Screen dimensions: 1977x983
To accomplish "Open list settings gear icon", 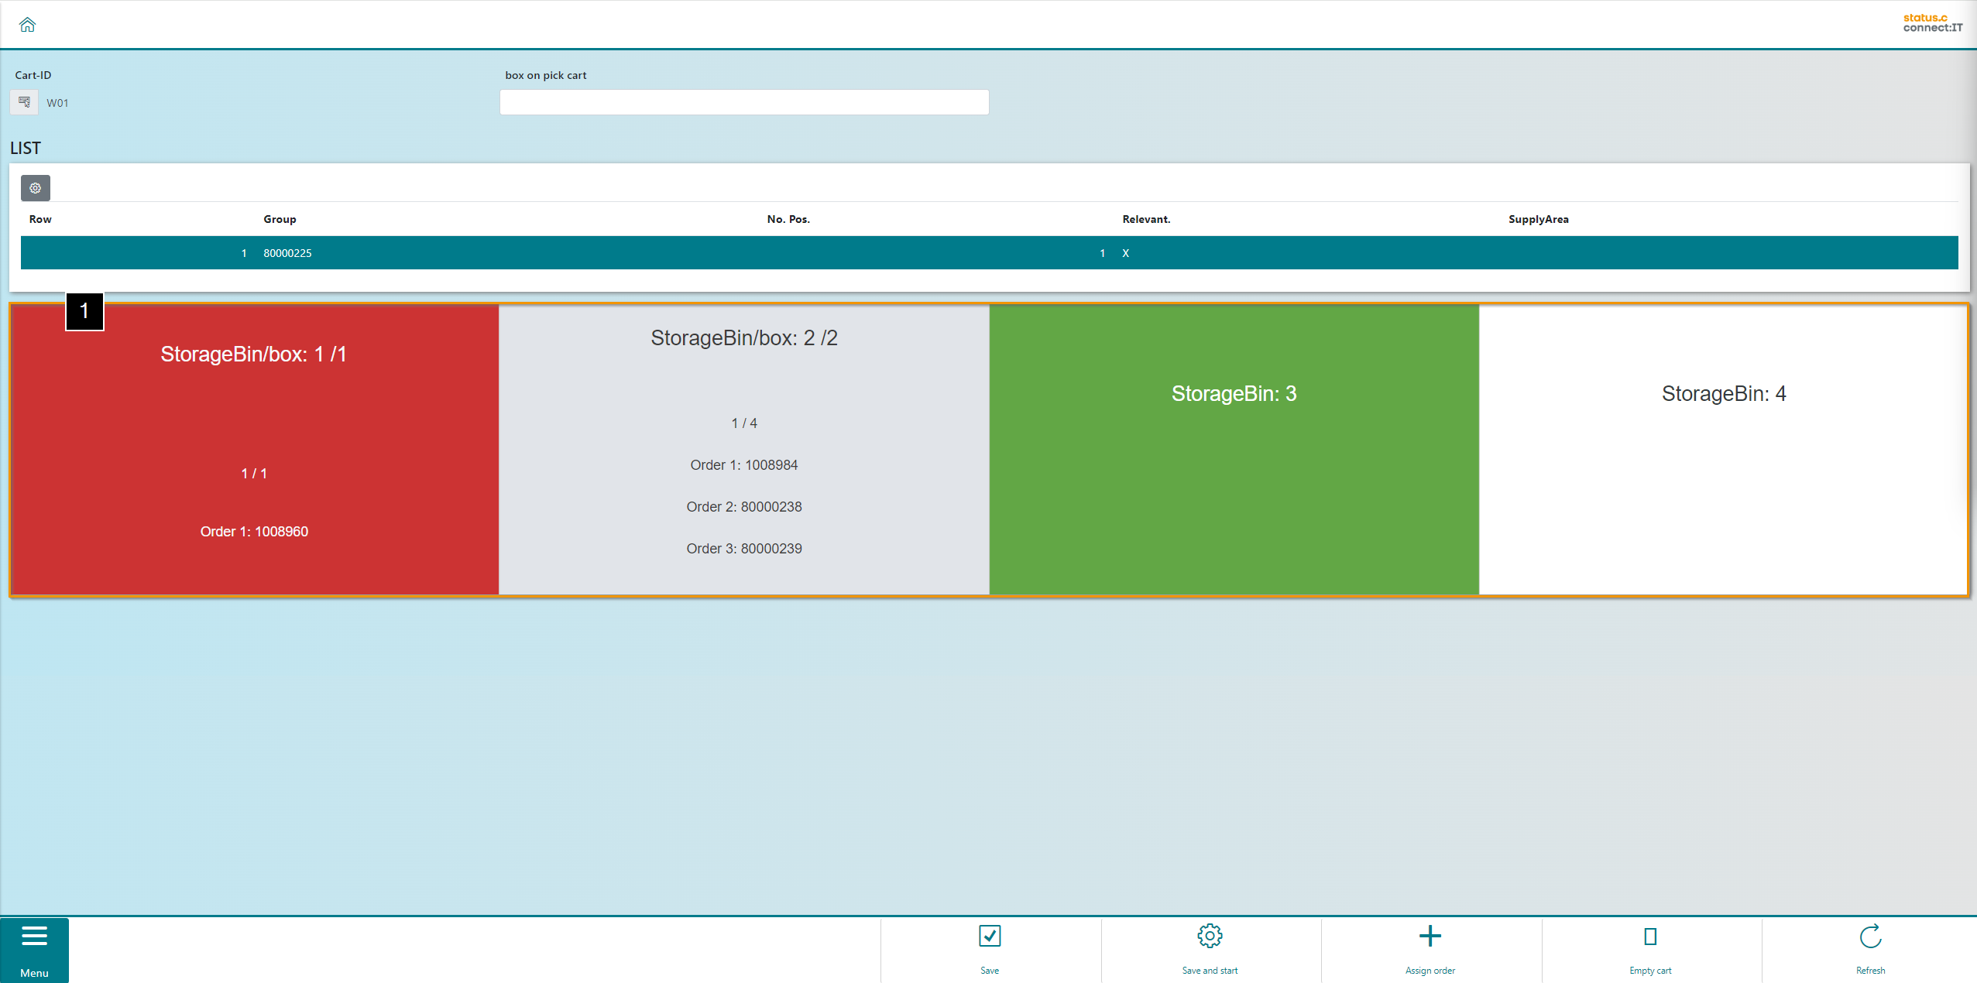I will click(x=36, y=188).
